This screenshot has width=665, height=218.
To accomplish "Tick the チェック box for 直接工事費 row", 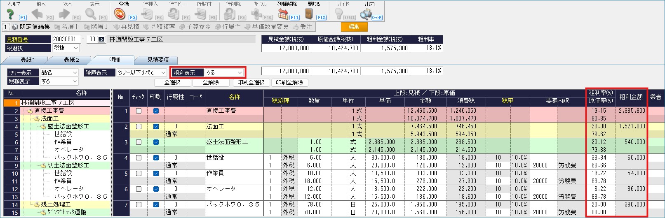I will [x=139, y=111].
